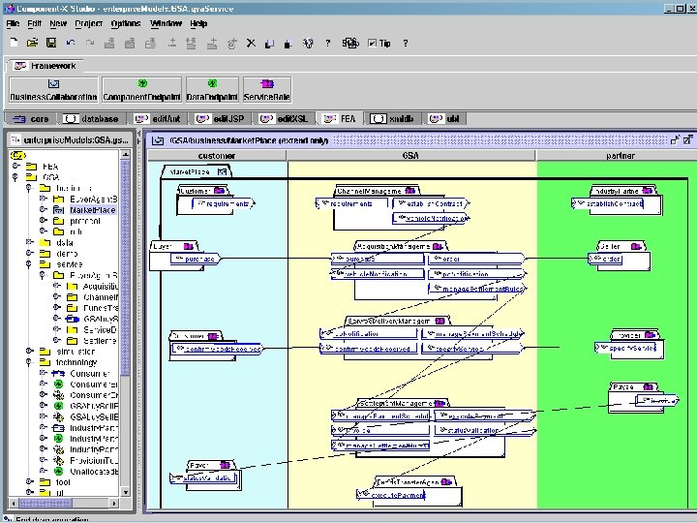Click the undo arrow toolbar icon
This screenshot has height=523, width=697.
click(x=71, y=43)
